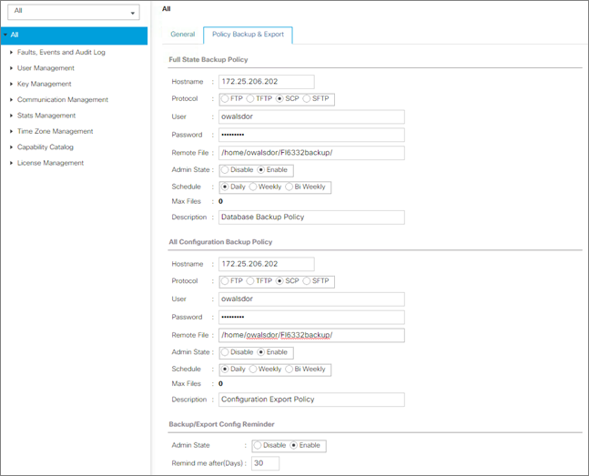This screenshot has width=589, height=476.
Task: Open Key Management tree item
Action: [x=45, y=84]
